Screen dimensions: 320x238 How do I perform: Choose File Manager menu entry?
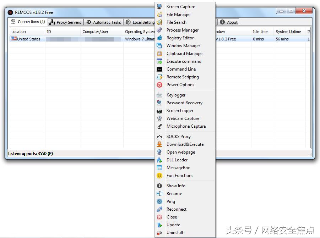[x=185, y=15]
